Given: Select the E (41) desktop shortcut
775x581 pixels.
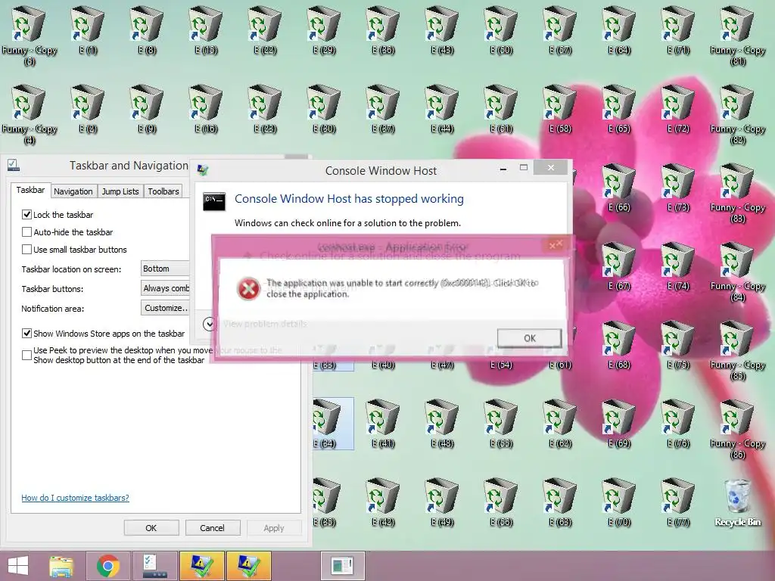Looking at the screenshot, I should click(x=383, y=424).
